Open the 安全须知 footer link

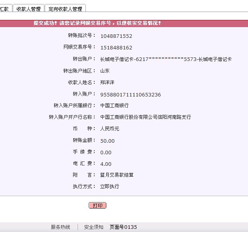[93, 227]
